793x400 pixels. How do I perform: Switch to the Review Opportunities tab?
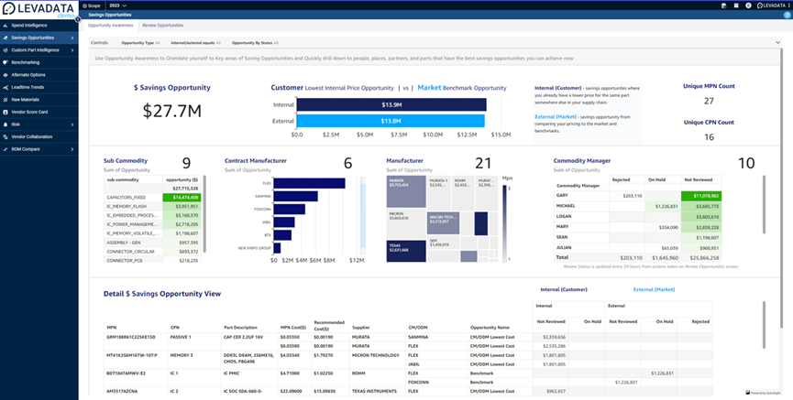coord(163,26)
